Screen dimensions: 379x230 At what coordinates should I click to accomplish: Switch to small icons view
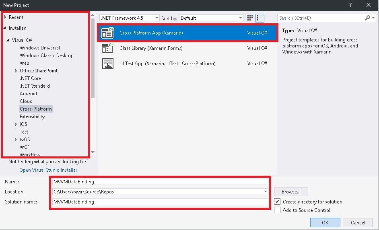[250, 18]
